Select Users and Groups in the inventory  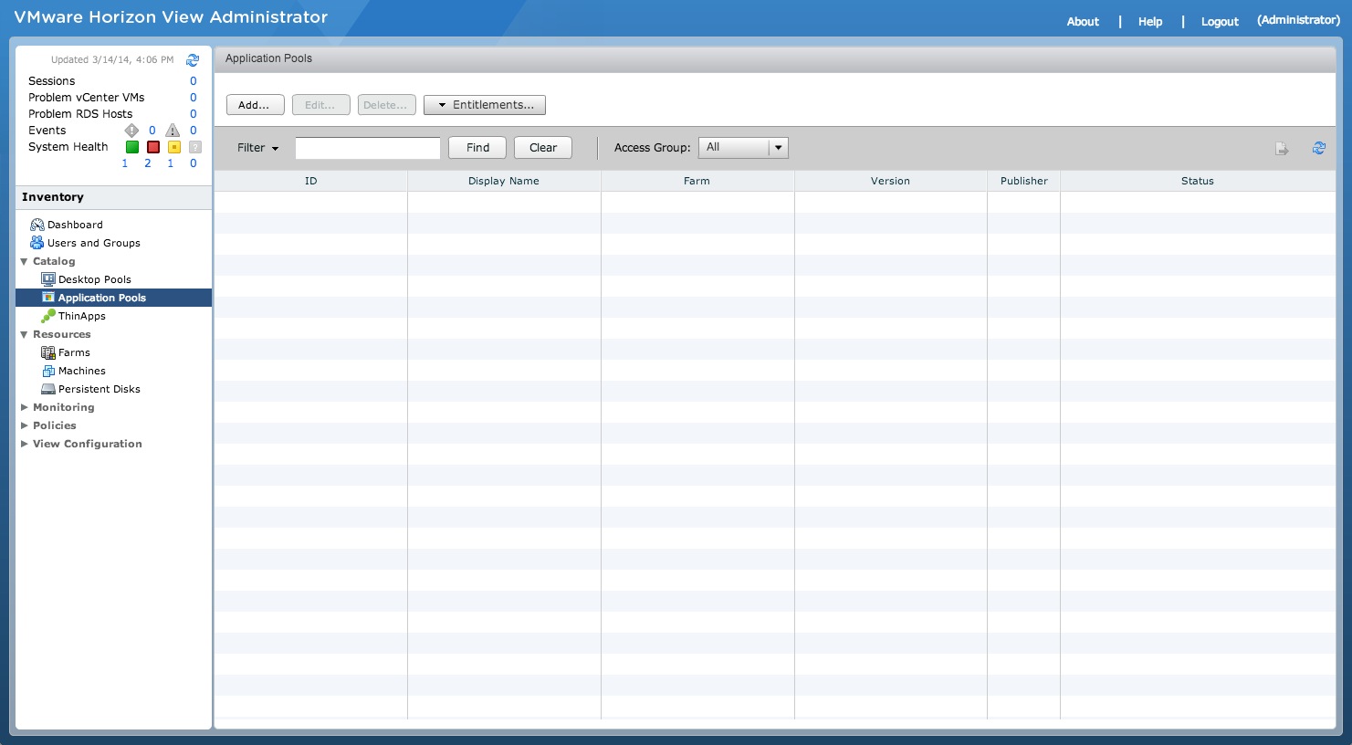pyautogui.click(x=93, y=243)
